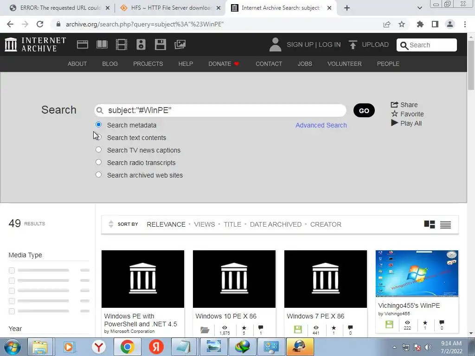The image size is (475, 356).
Task: Open the Video film-strip icon
Action: click(122, 44)
